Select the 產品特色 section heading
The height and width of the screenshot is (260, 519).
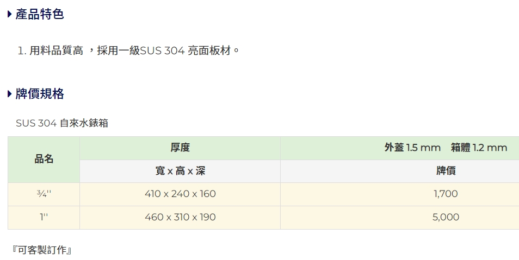coord(40,15)
